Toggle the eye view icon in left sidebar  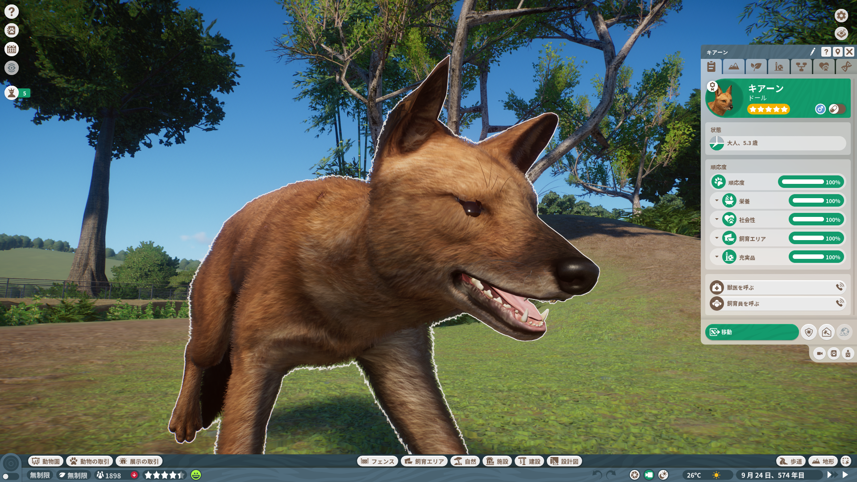point(12,68)
